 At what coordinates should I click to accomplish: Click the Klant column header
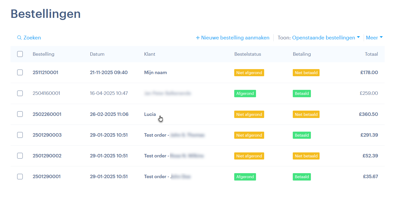click(150, 54)
